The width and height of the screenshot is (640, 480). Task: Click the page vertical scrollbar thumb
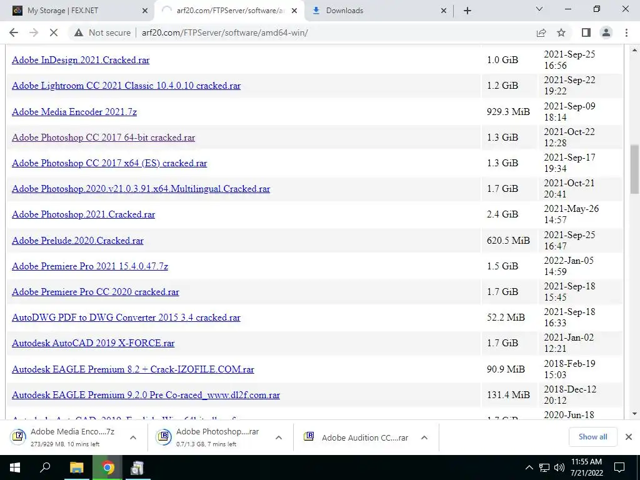pos(634,169)
